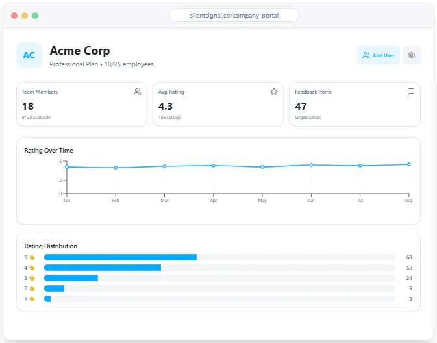Open the Team Members stat card
The height and width of the screenshot is (343, 437).
[x=82, y=104]
